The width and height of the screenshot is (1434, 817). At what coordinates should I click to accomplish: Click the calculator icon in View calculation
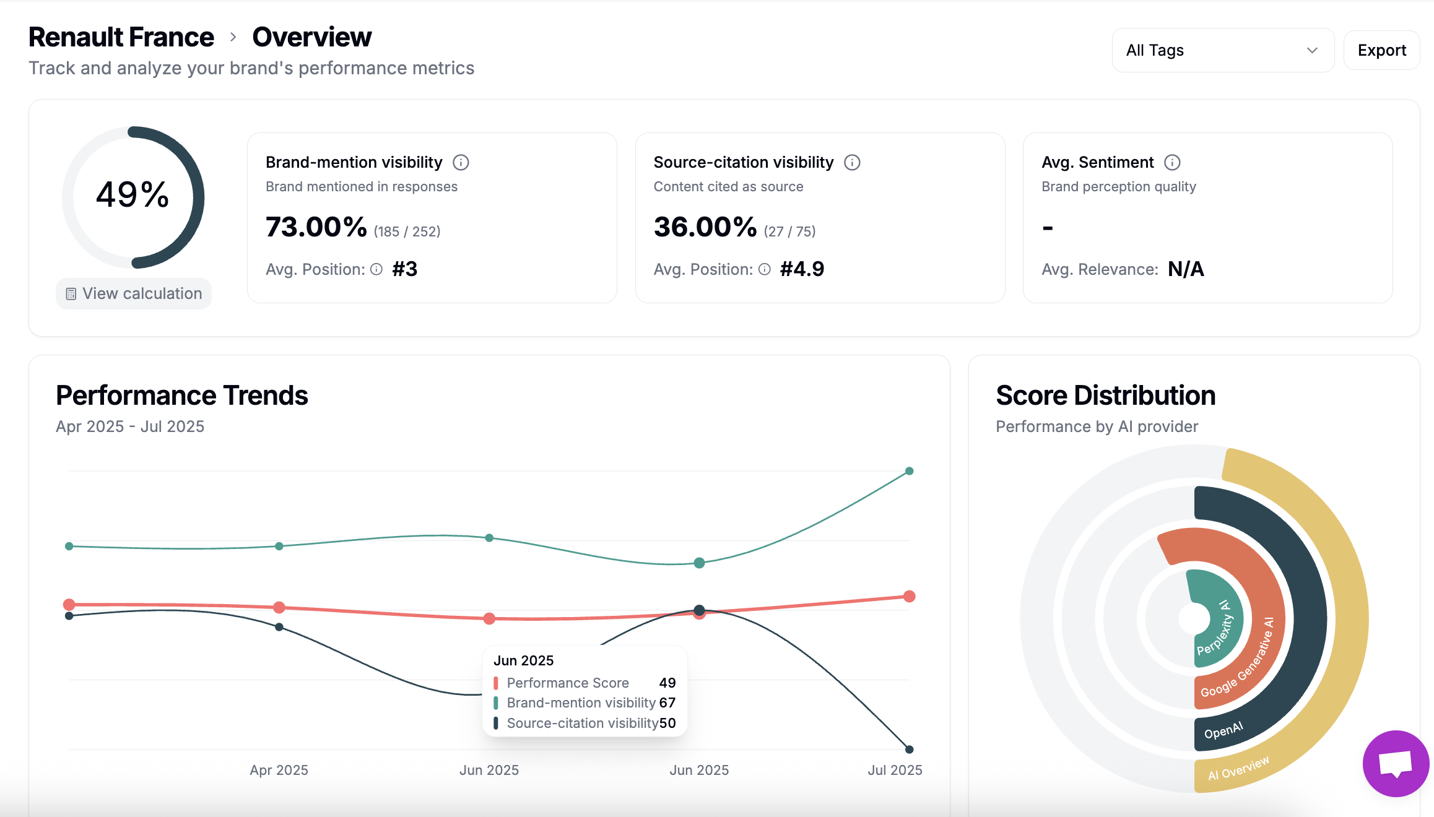71,294
